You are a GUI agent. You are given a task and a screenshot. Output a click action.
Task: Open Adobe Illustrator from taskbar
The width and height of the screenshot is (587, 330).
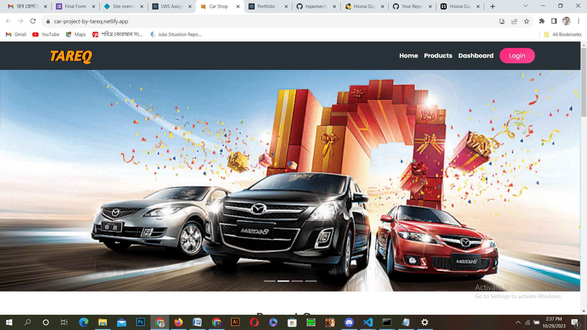point(235,322)
